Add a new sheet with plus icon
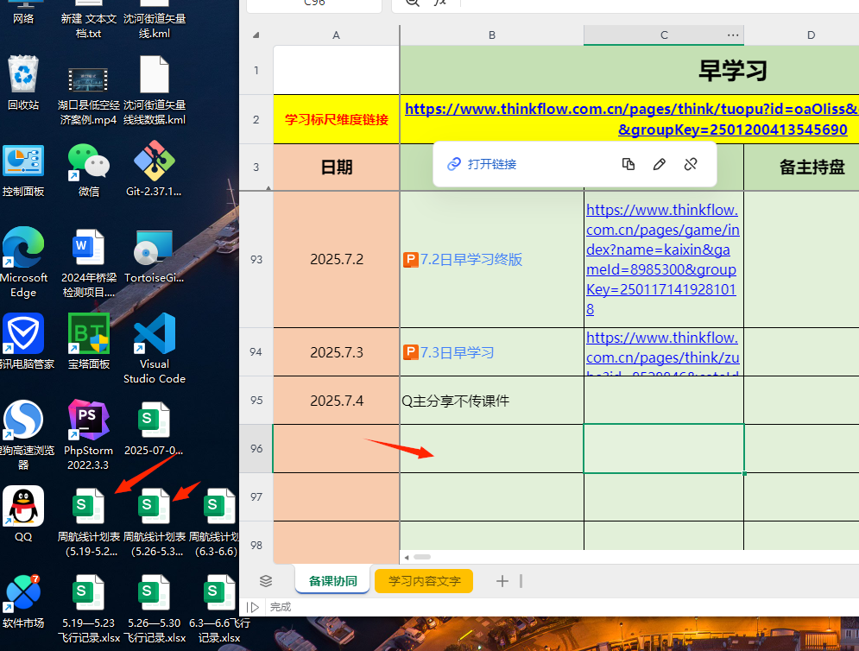The width and height of the screenshot is (859, 651). point(502,581)
